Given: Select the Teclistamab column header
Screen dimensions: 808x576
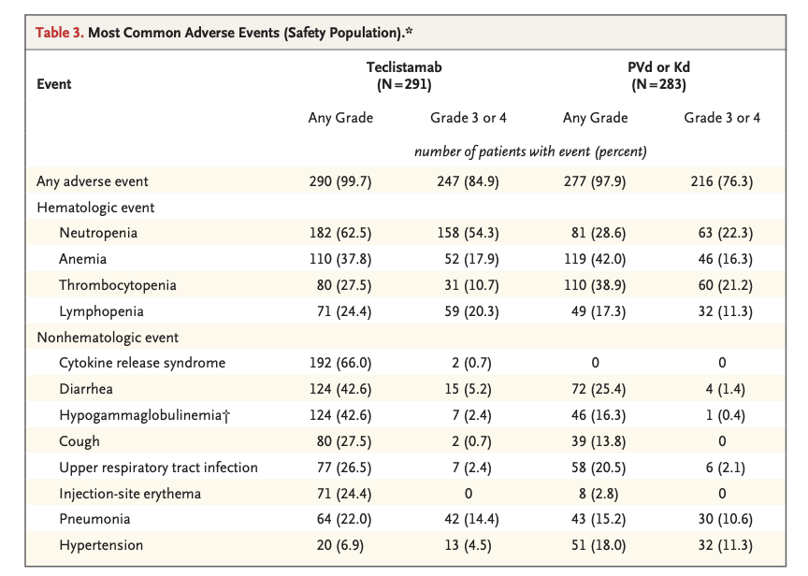Looking at the screenshot, I should [x=404, y=75].
